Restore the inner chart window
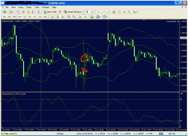 182,7
